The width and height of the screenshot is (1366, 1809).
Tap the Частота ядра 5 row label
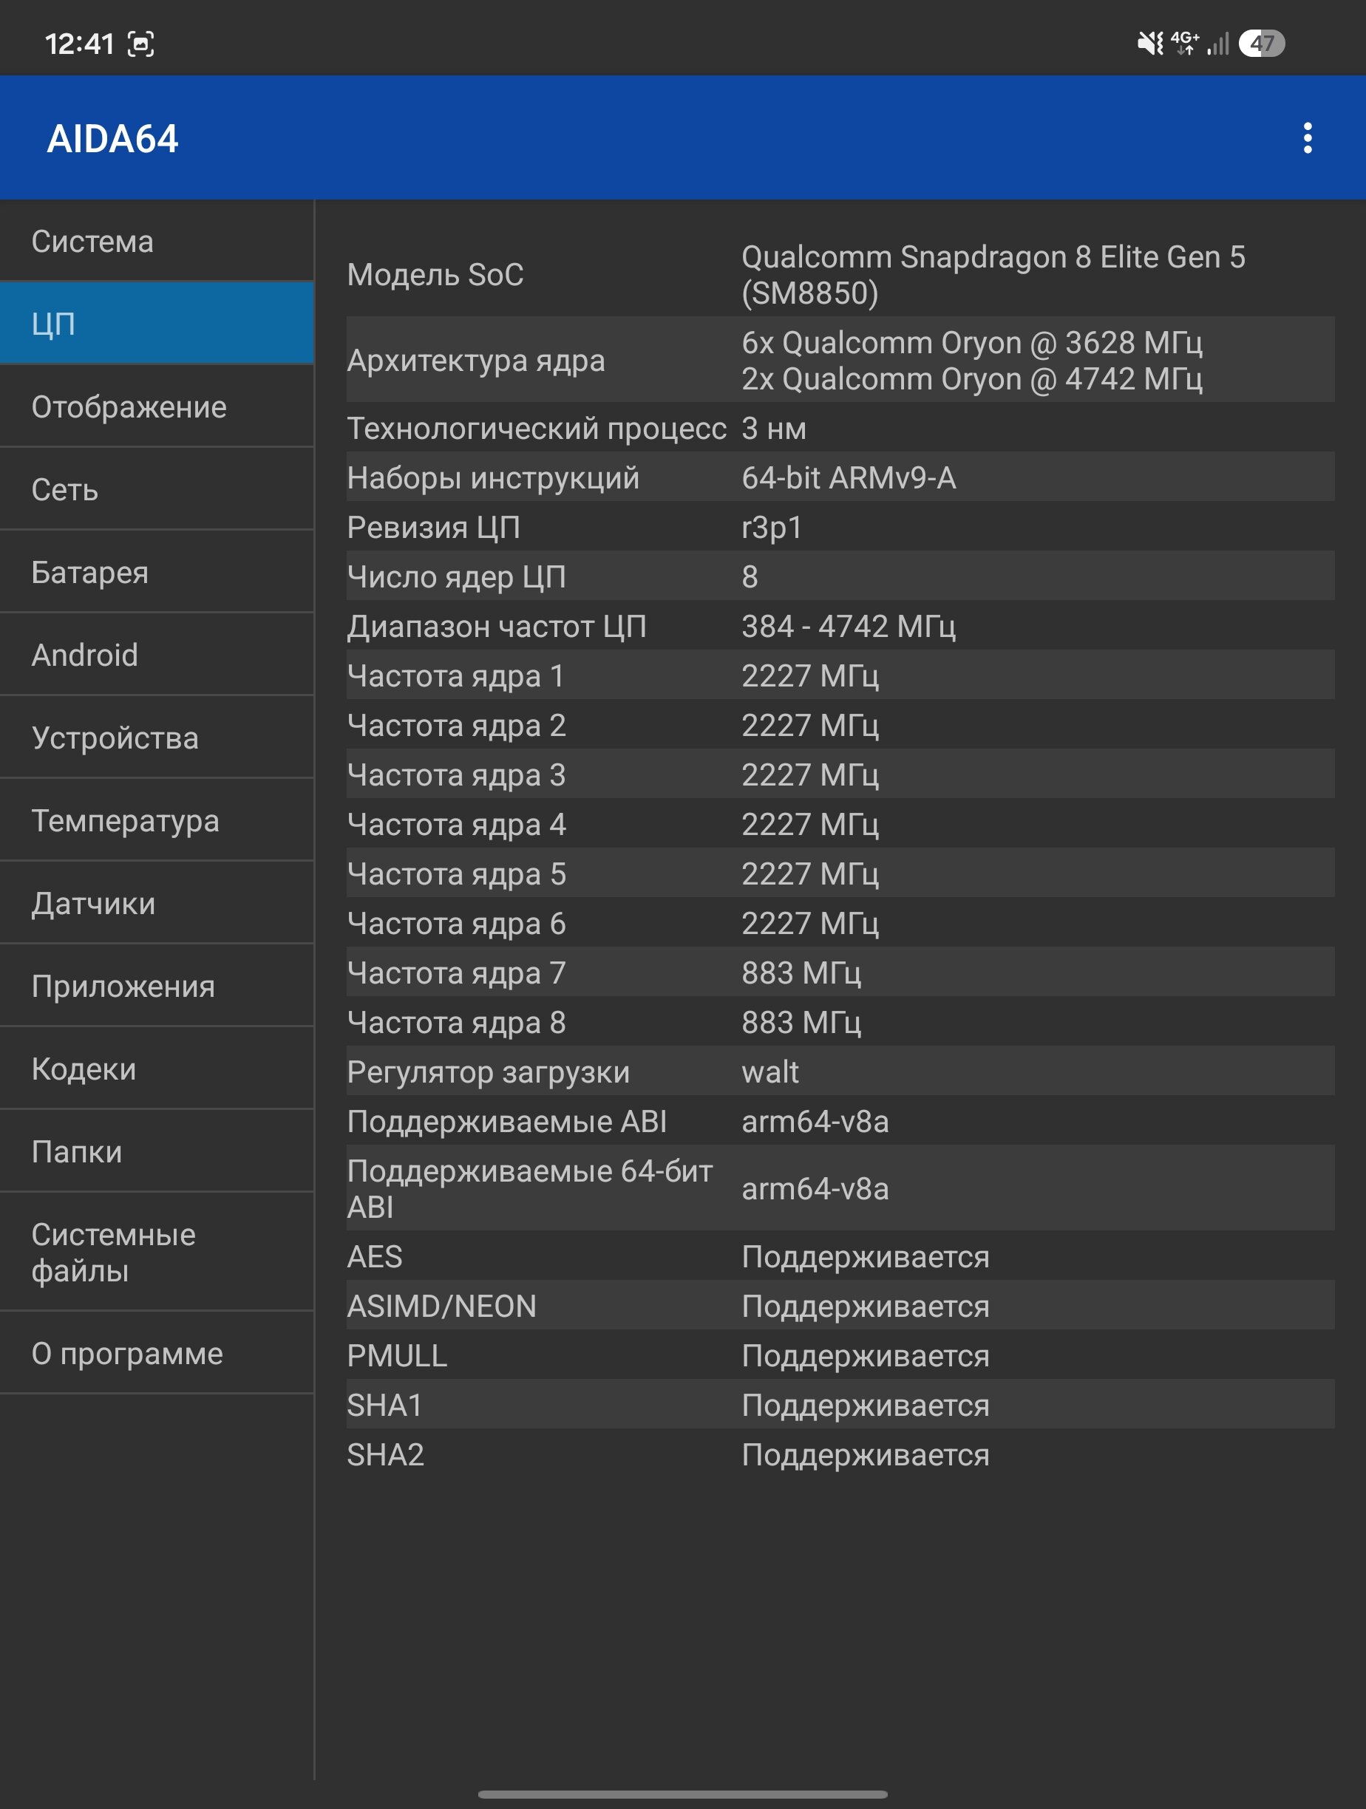click(456, 873)
